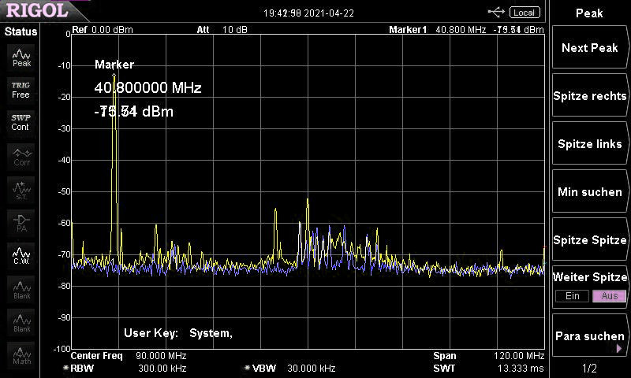Screen dimensions: 631x378
Task: Select the Spitze Spitze softkey
Action: [589, 240]
